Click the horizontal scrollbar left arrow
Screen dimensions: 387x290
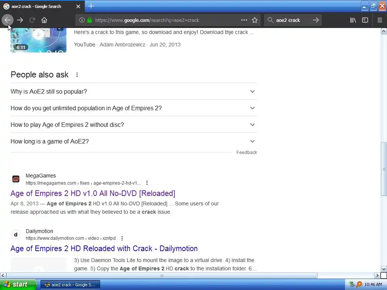[x=3, y=275]
